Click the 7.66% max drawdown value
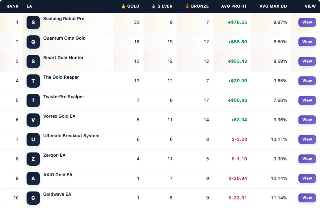 [280, 101]
